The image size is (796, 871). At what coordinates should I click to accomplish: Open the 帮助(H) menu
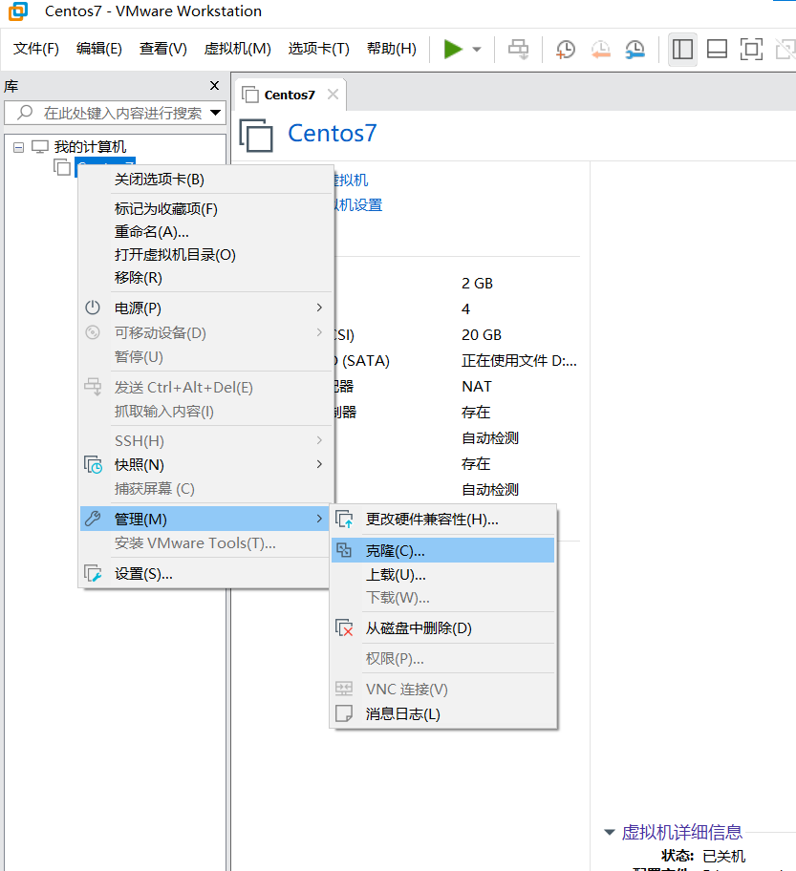tap(392, 49)
